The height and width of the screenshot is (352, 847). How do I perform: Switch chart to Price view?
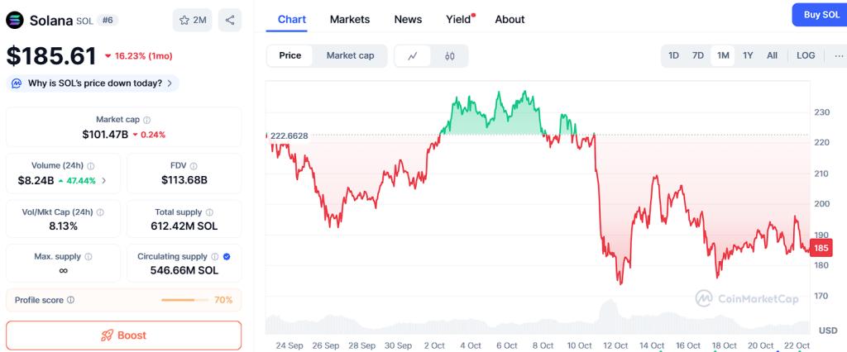pyautogui.click(x=290, y=55)
